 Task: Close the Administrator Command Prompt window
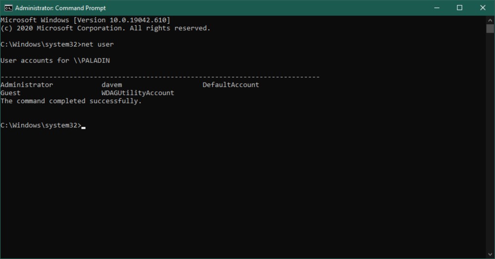pos(483,8)
